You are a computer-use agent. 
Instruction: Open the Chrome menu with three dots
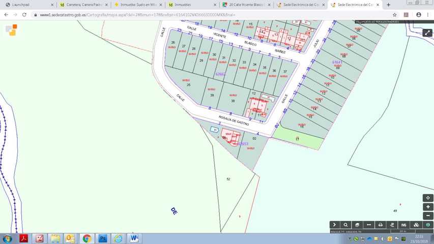click(428, 15)
